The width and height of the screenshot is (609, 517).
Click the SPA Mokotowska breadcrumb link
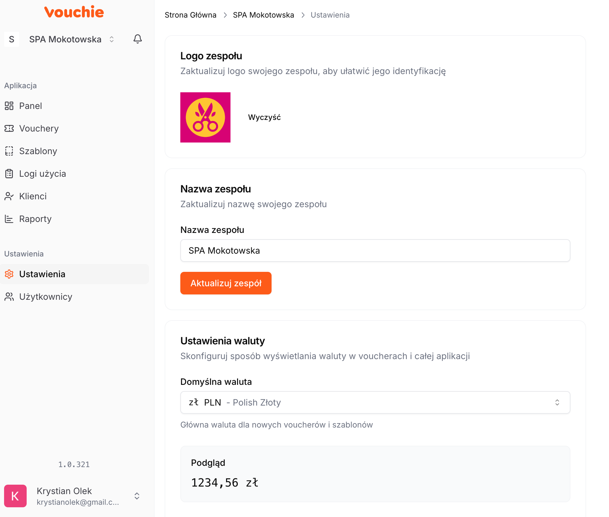[x=263, y=15]
